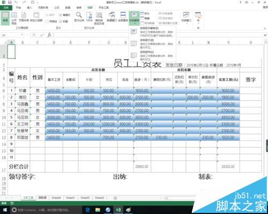The height and width of the screenshot is (214, 268).
Task: Select column D header
Action: (54, 42)
